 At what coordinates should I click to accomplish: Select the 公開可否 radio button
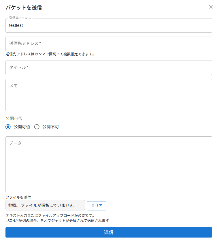(x=8, y=127)
